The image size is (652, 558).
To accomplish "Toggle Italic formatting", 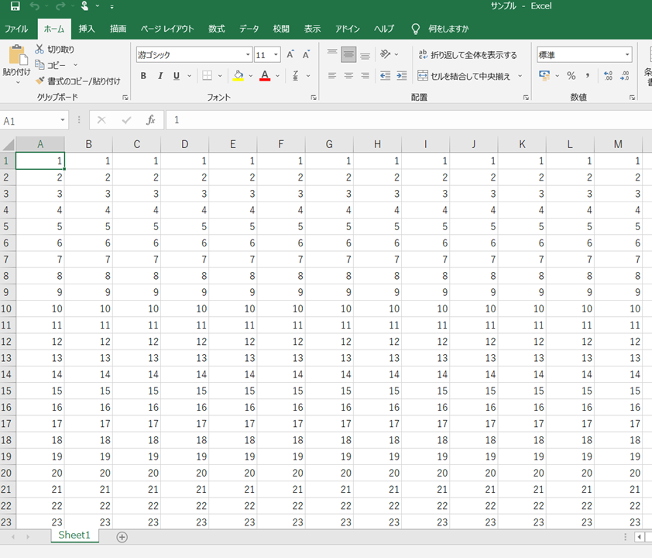I will [160, 76].
